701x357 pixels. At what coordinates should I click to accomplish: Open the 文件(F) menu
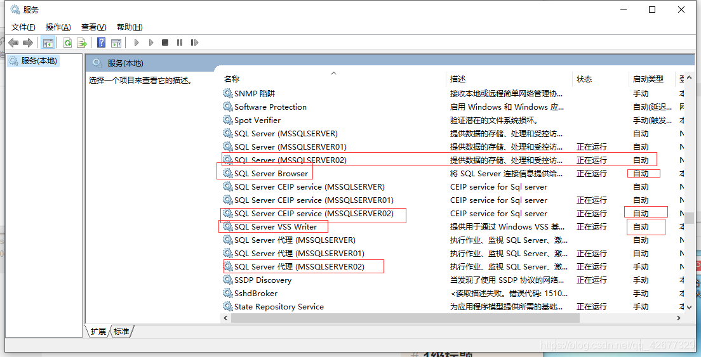coord(23,27)
